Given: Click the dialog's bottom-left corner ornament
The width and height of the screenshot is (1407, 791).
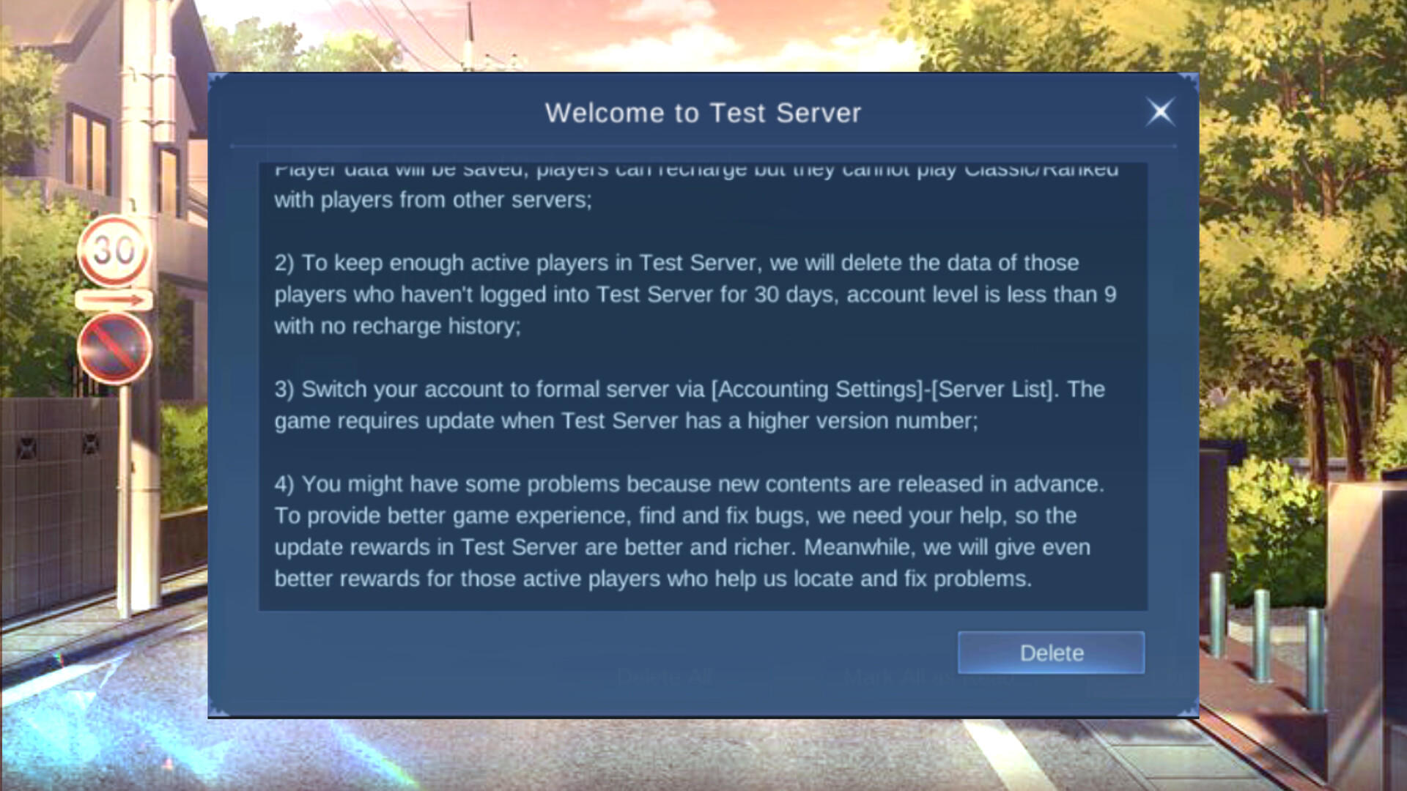Looking at the screenshot, I should point(218,708).
